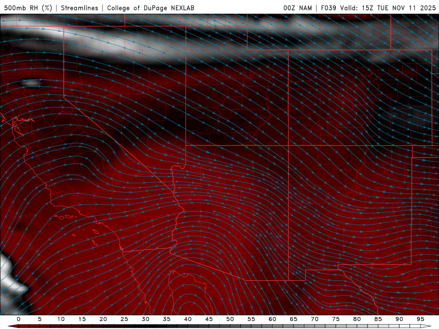This screenshot has width=439, height=329.
Task: Click the colorbar value 95 label
Action: click(420, 319)
